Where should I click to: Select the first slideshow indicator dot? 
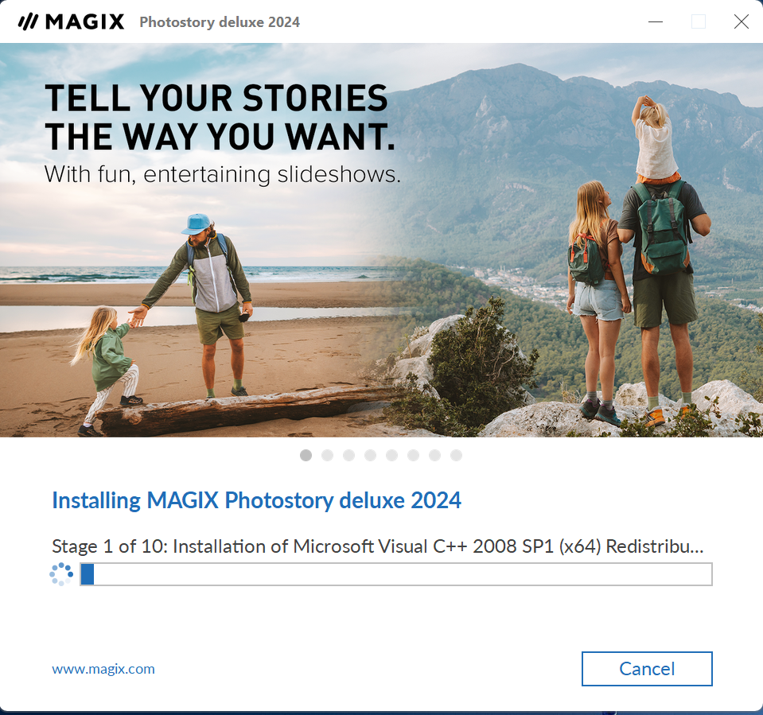pyautogui.click(x=306, y=455)
